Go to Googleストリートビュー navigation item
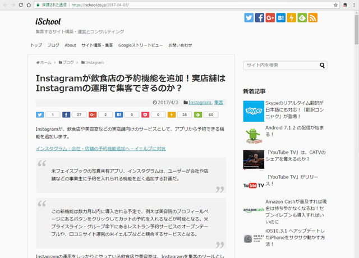359x258 pixels. (x=140, y=45)
